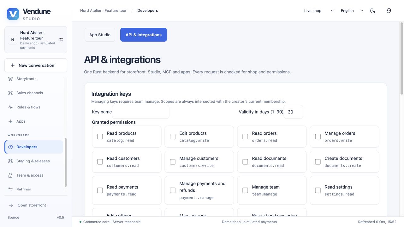
Task: Toggle dark mode moon icon
Action: 373,11
